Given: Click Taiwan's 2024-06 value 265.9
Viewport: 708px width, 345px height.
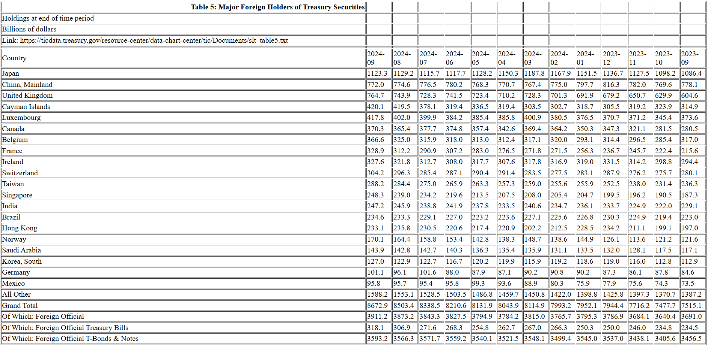Looking at the screenshot, I should tap(454, 184).
